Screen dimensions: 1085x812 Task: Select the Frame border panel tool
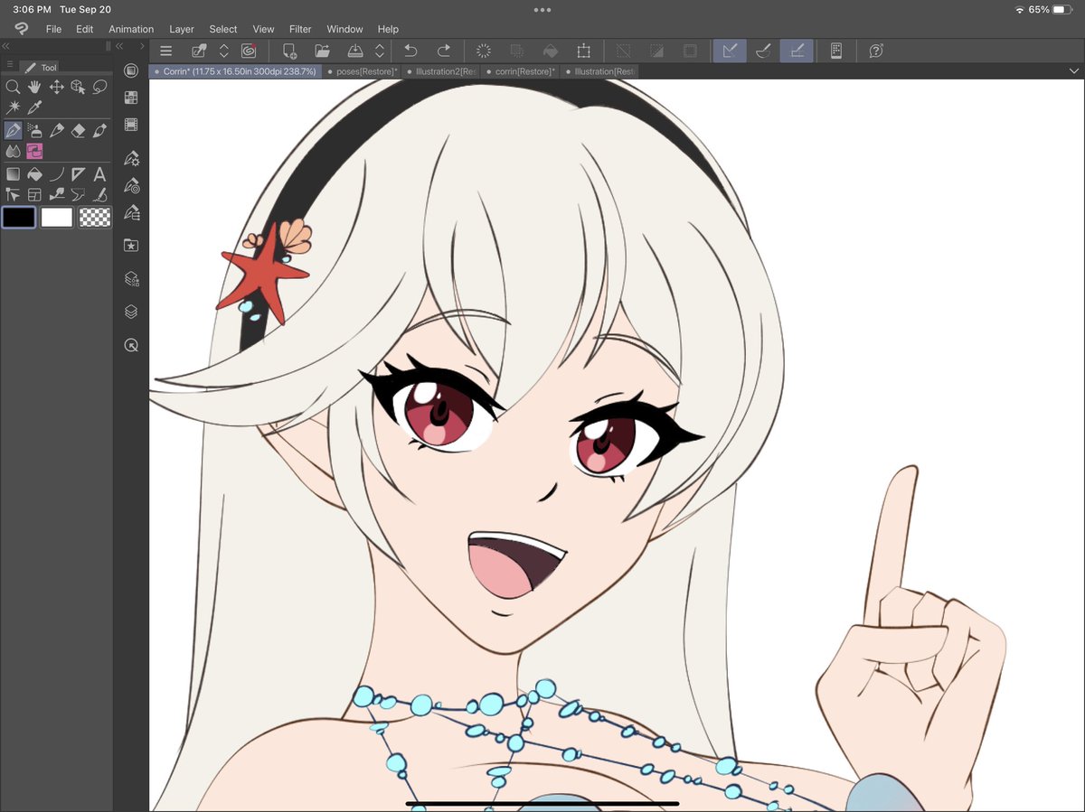[x=34, y=194]
